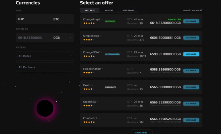Select the Best Rate tab

(90, 10)
